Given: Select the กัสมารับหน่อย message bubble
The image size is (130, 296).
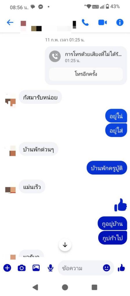Looking at the screenshot, I should [x=40, y=97].
